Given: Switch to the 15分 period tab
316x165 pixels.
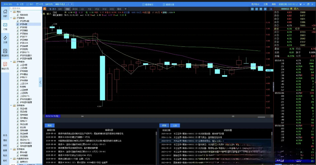Looking at the screenshot, I should click(97, 9).
